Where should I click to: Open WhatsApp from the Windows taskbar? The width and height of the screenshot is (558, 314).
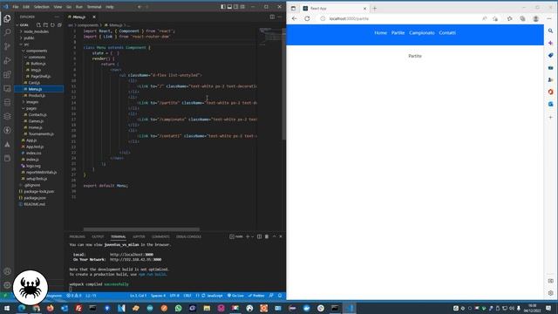[x=178, y=308]
